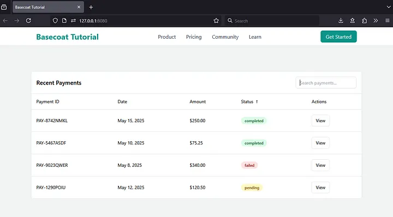View payment PAY-5467ASDF details
Viewport: 393px width, 217px height.
[320, 143]
